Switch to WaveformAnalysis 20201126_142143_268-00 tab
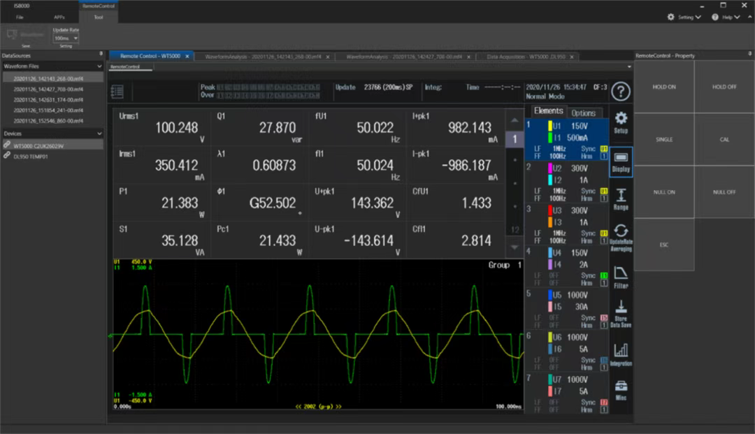Viewport: 755px width, 434px height. (263, 57)
